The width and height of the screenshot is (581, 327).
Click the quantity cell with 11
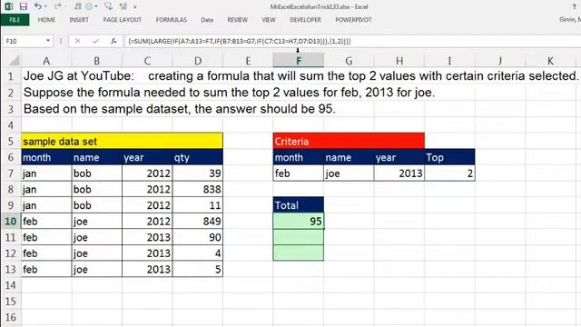(198, 205)
